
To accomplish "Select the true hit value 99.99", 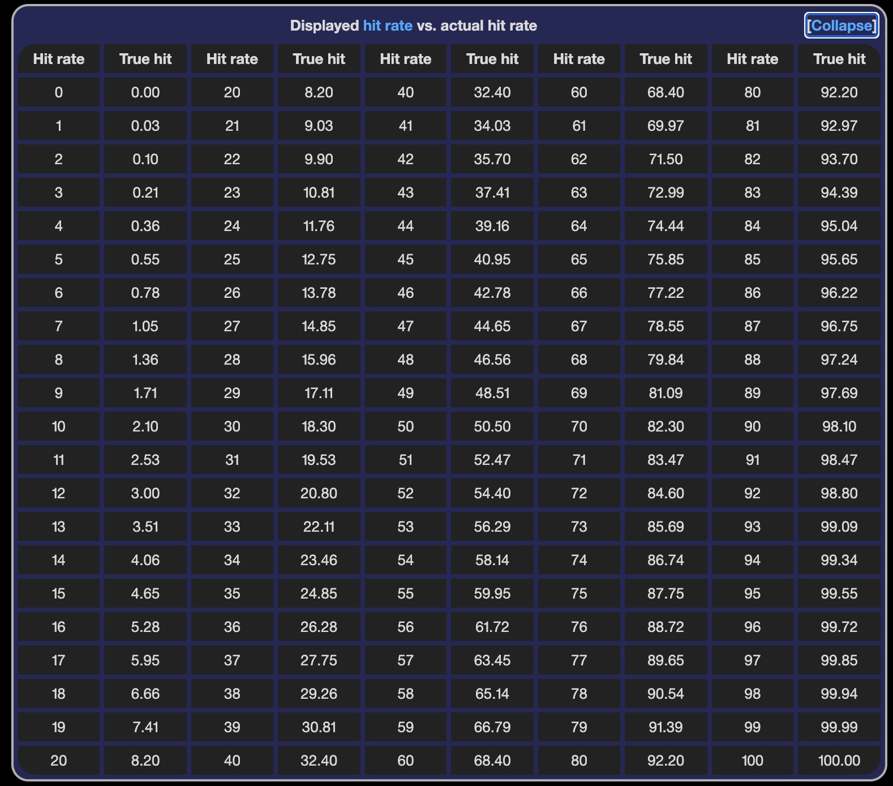I will [839, 727].
